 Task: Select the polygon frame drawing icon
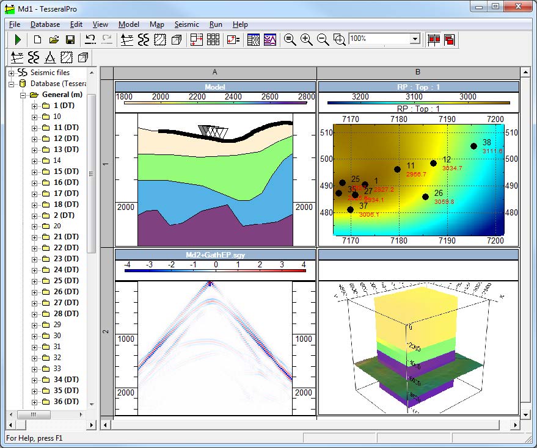[x=161, y=40]
